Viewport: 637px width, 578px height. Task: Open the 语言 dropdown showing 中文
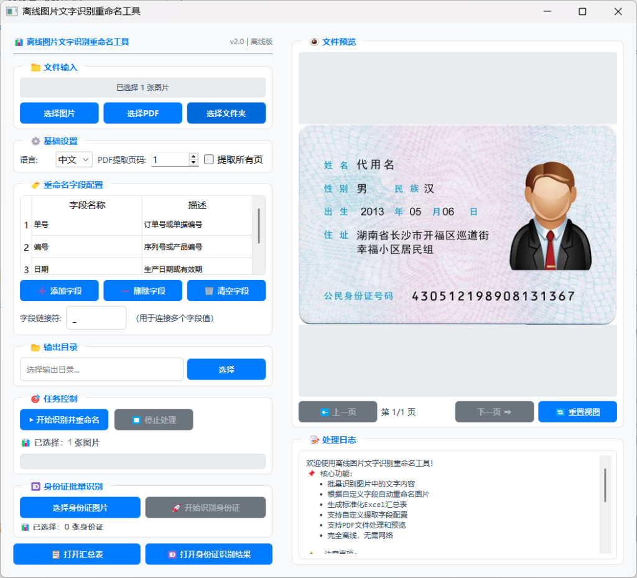(74, 160)
